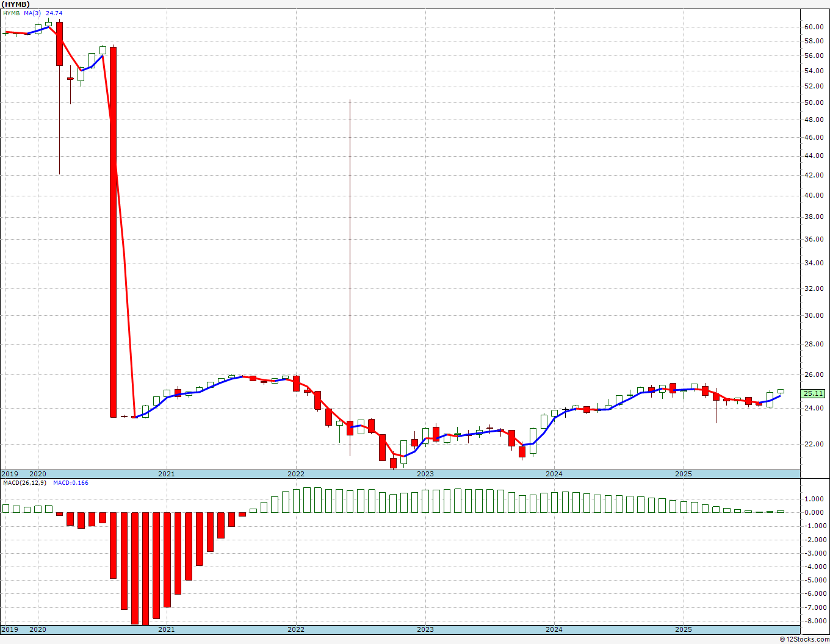This screenshot has height=644, width=830.
Task: Select 2025 on the price chart time axis
Action: [684, 474]
